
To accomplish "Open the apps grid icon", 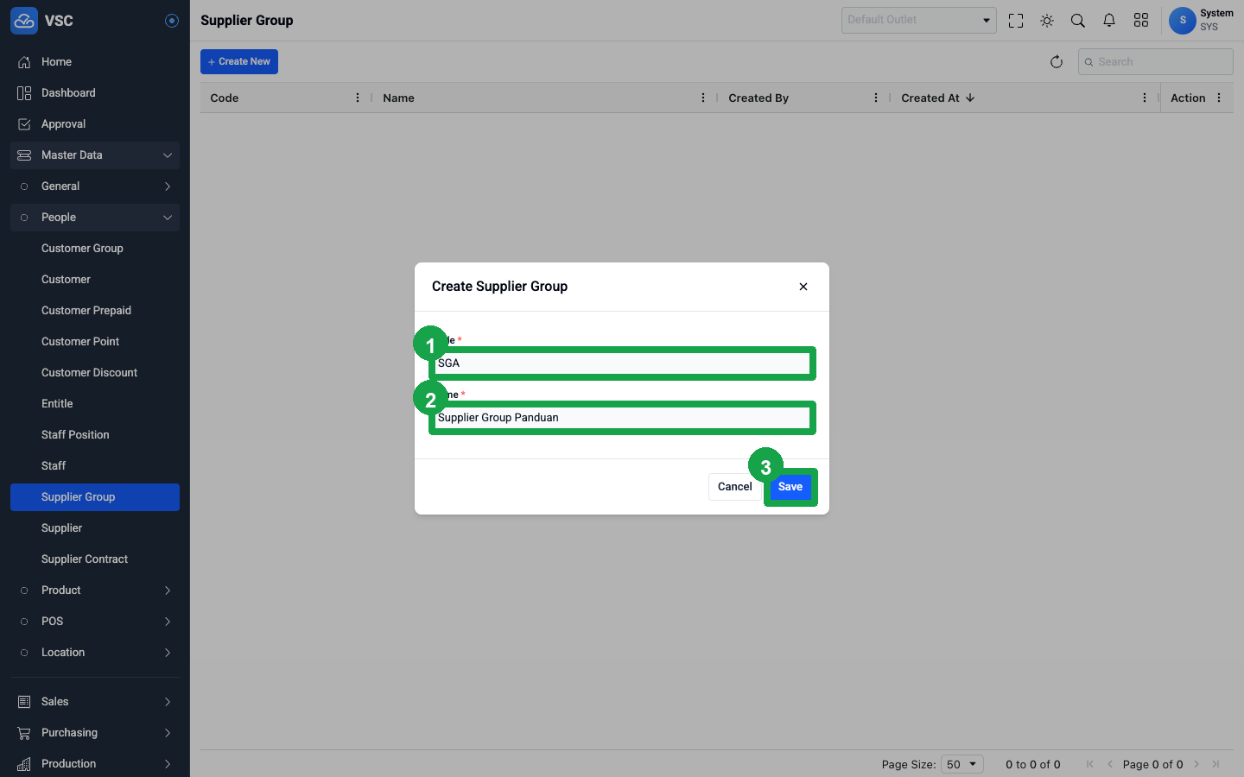I will pyautogui.click(x=1141, y=21).
